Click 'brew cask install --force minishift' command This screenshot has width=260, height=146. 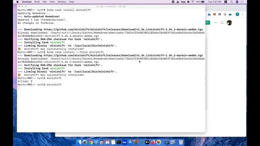coord(75,52)
